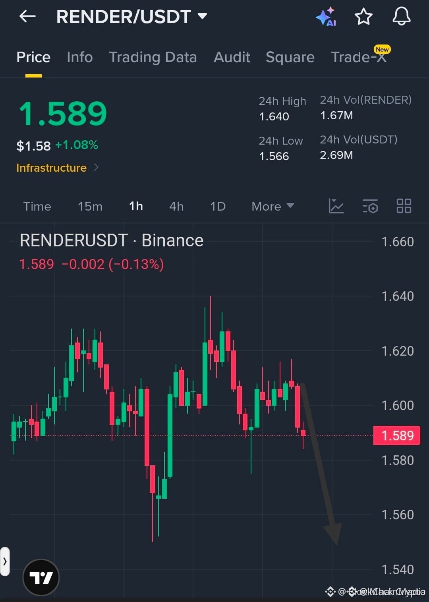Set a price alert with bell icon
The height and width of the screenshot is (602, 429).
pyautogui.click(x=402, y=17)
